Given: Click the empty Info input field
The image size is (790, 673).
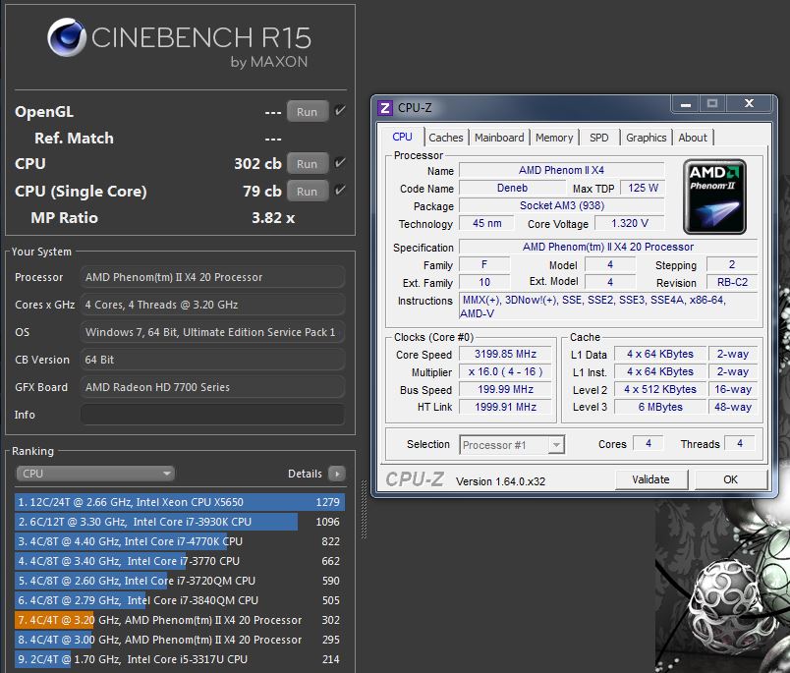Looking at the screenshot, I should tap(212, 415).
